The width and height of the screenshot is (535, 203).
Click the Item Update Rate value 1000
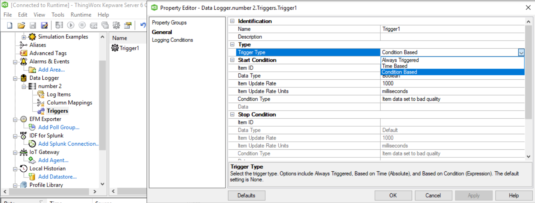pos(452,83)
